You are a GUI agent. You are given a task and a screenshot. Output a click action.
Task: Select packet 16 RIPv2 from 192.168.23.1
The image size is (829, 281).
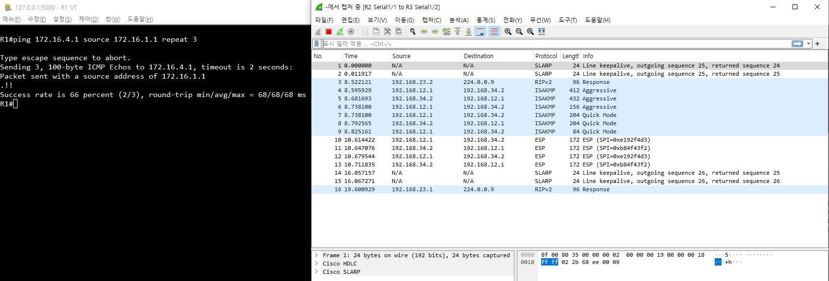(570, 189)
